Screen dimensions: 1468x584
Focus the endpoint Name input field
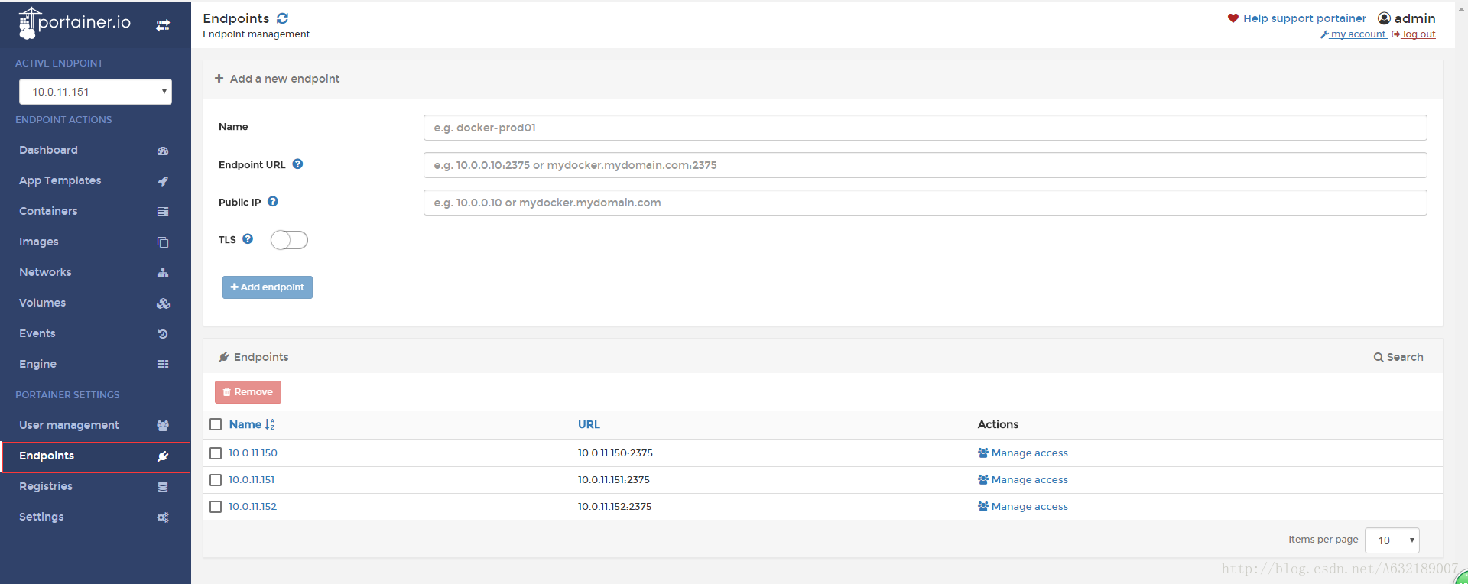click(924, 128)
